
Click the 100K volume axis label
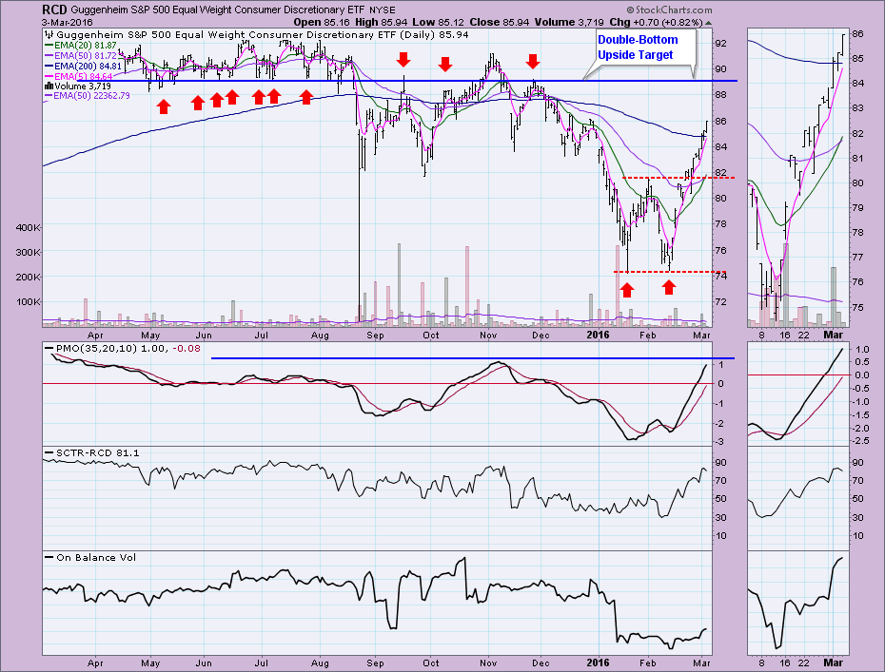tap(29, 301)
